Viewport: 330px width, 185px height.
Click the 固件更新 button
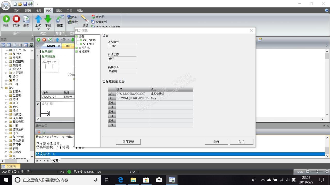(x=128, y=142)
